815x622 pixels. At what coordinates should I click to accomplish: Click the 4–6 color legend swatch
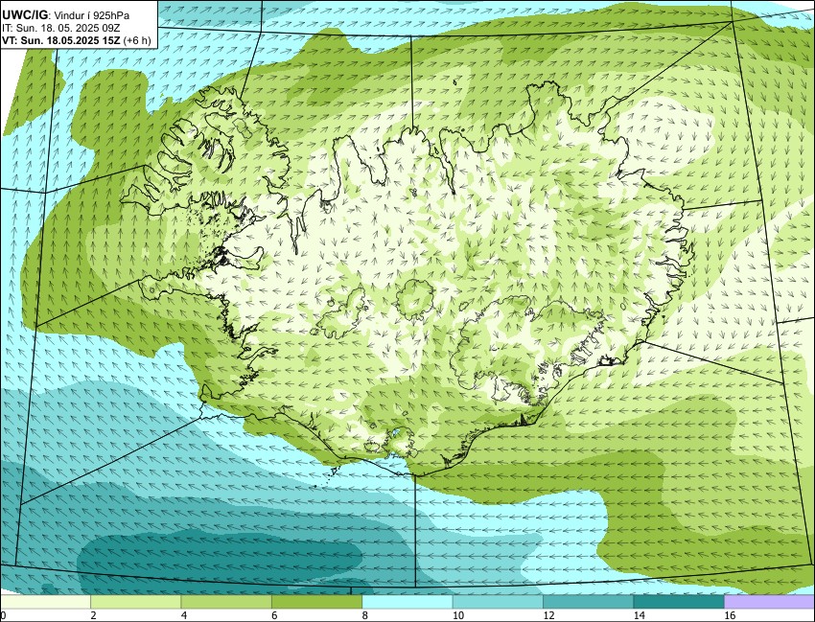coord(226,602)
